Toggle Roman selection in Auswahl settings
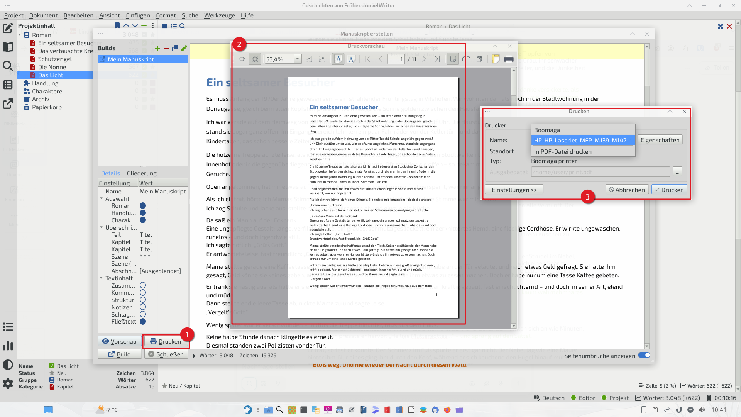 click(143, 206)
